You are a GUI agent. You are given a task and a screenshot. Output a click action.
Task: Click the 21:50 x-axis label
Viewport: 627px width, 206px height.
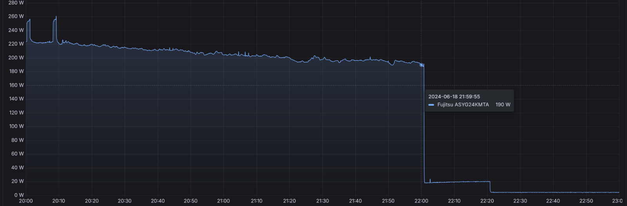[x=388, y=201]
